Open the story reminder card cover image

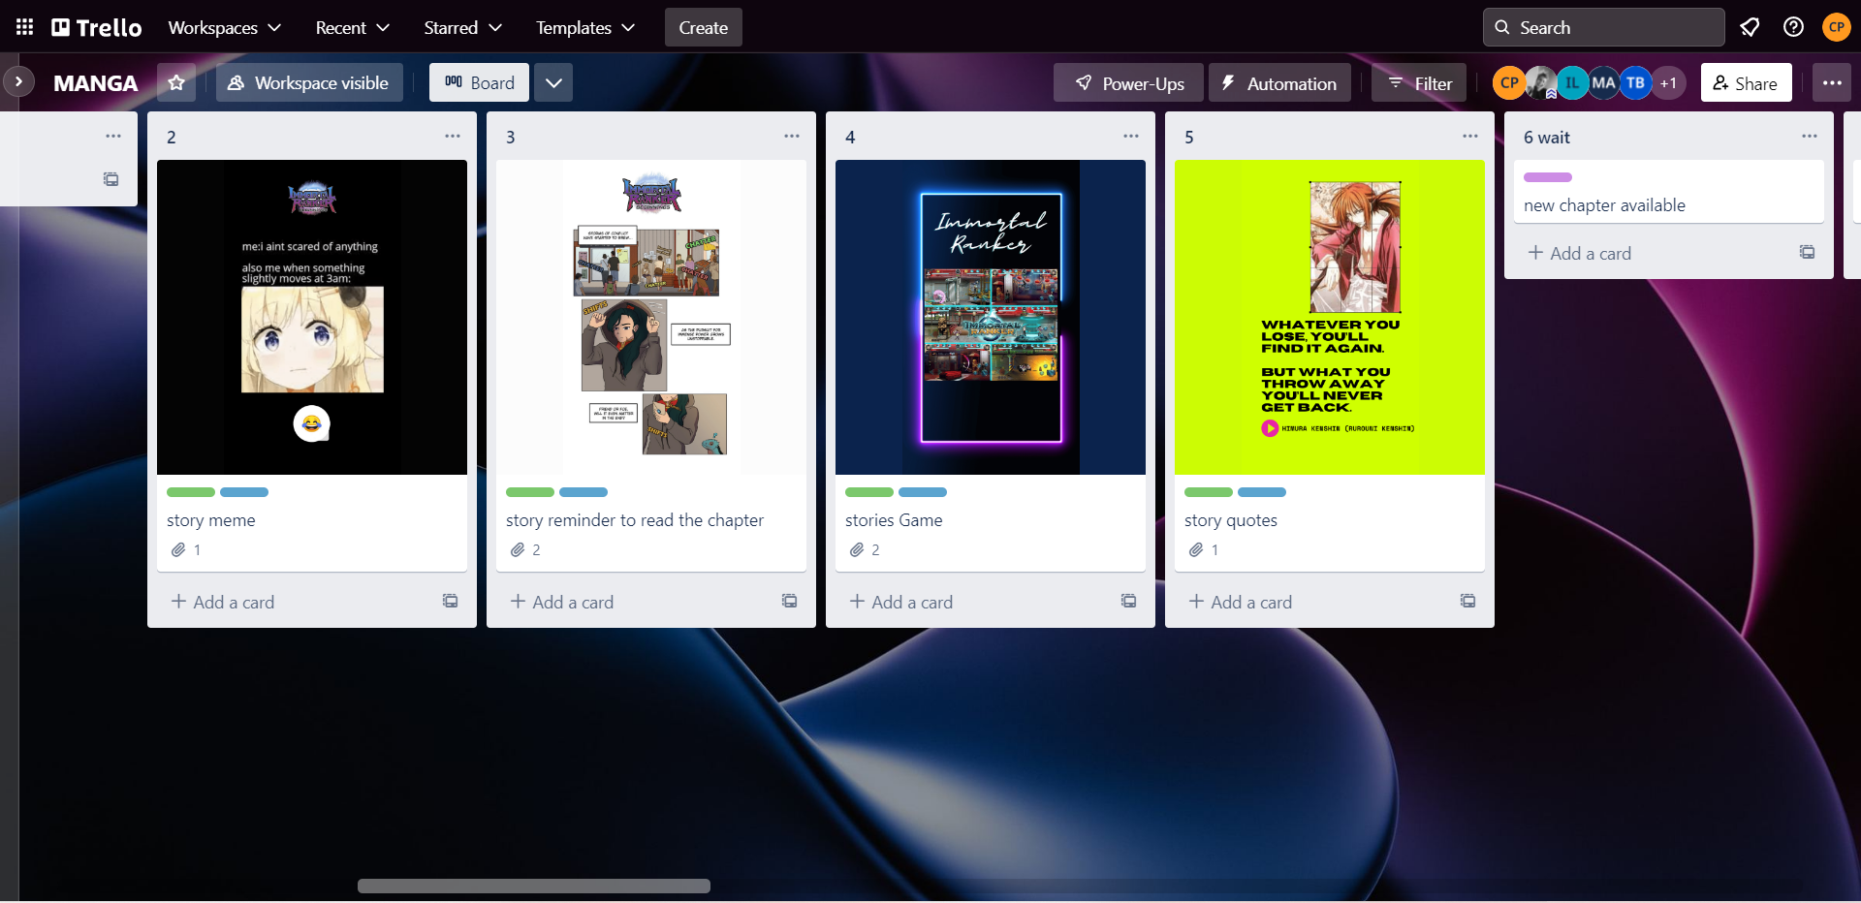pos(651,317)
